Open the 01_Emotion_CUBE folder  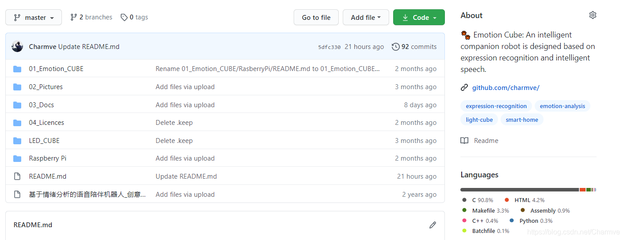pyautogui.click(x=56, y=69)
